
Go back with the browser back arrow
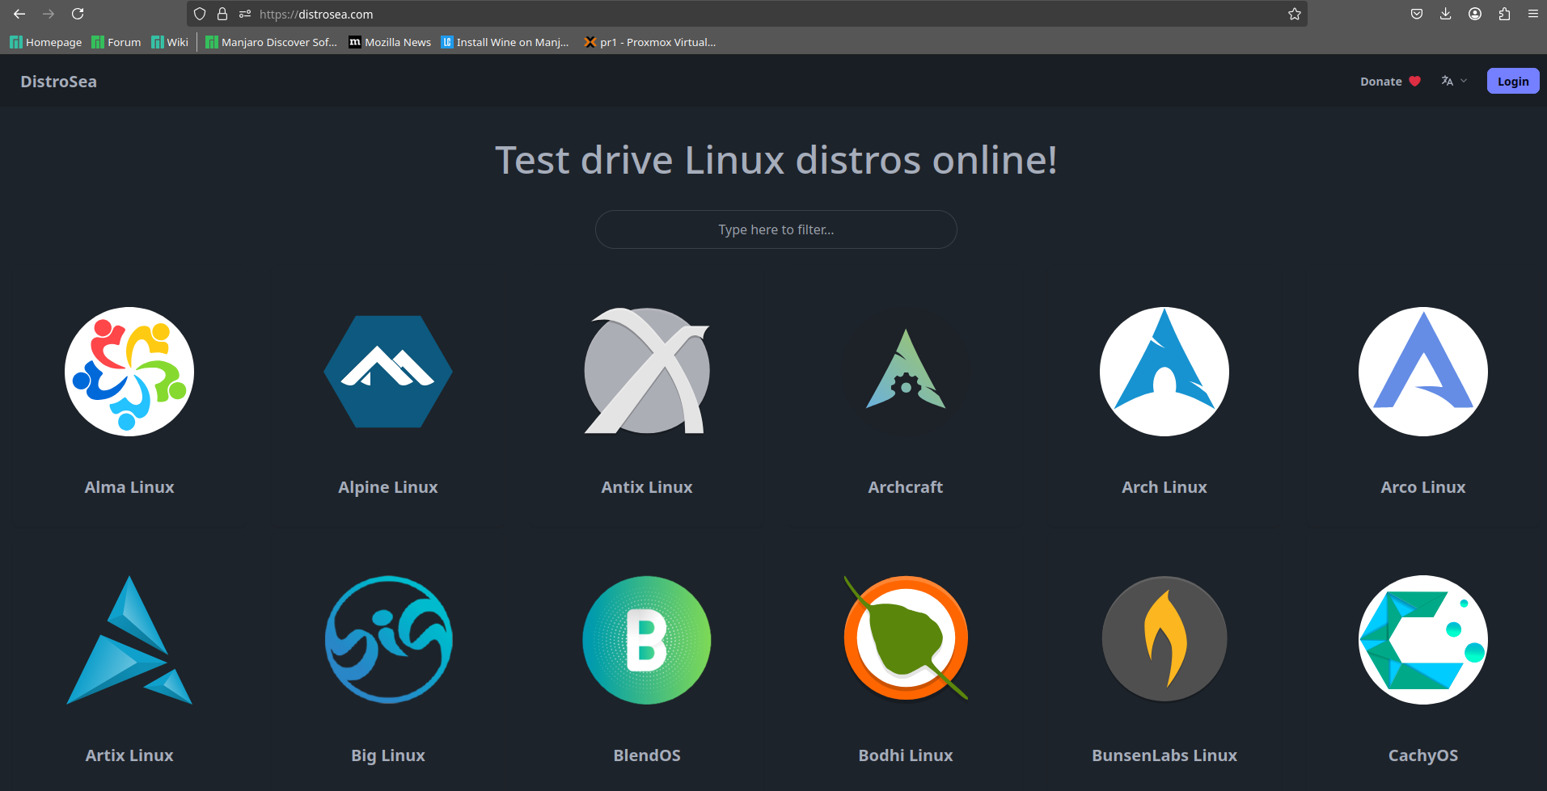click(19, 14)
